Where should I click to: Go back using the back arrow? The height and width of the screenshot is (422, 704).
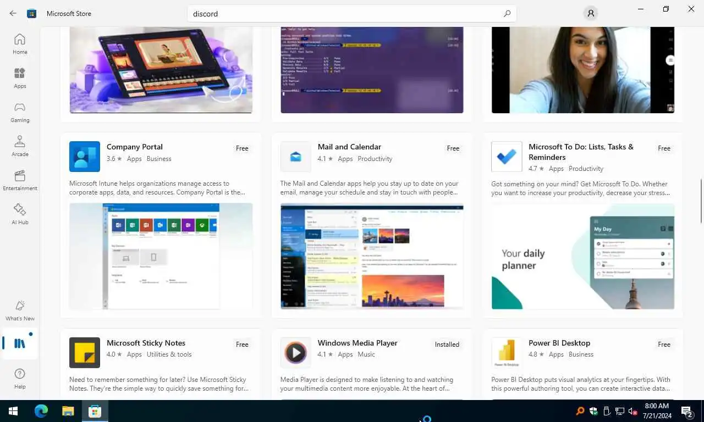click(x=13, y=13)
